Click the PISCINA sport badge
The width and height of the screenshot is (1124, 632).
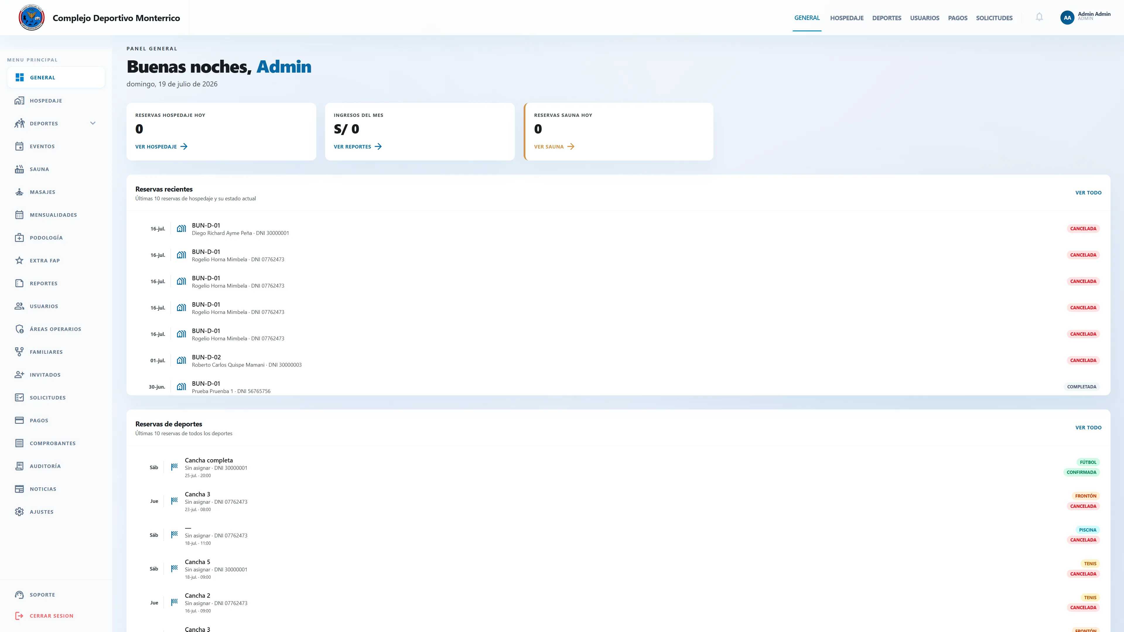tap(1087, 530)
